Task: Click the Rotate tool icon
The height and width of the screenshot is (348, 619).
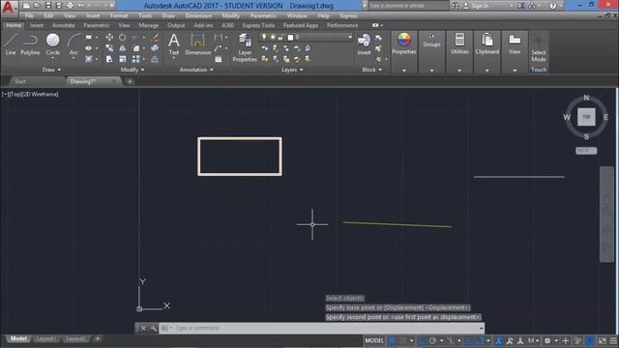Action: tap(123, 37)
